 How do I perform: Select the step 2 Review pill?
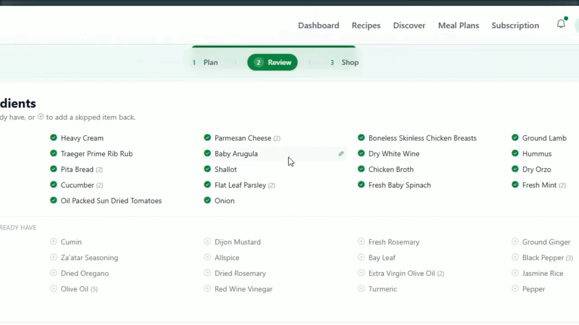(x=272, y=62)
